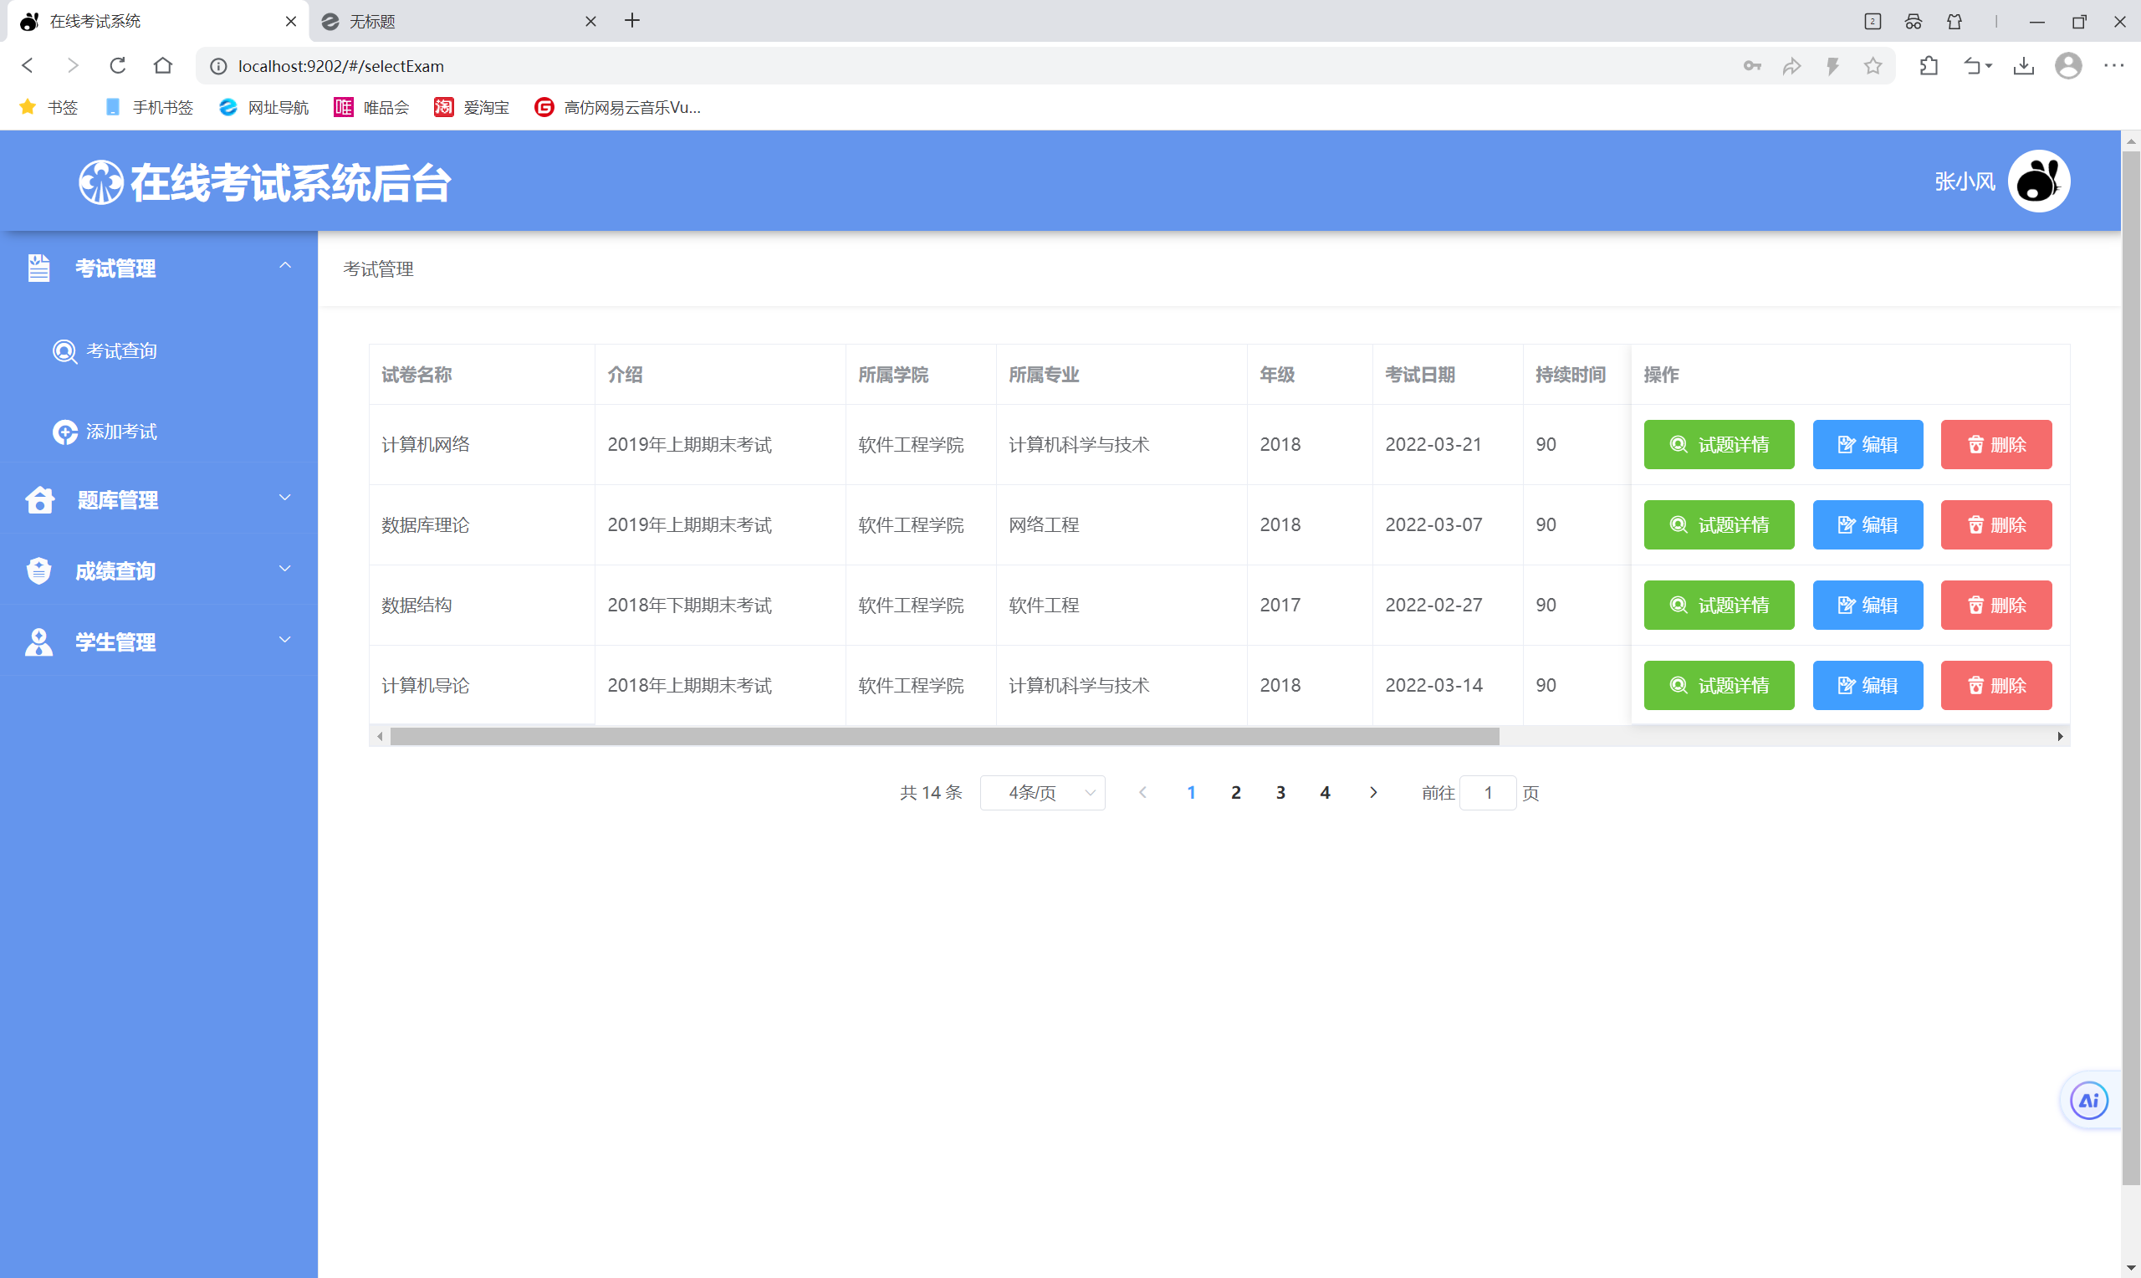Switch to the 无标题 browser tab

372,22
